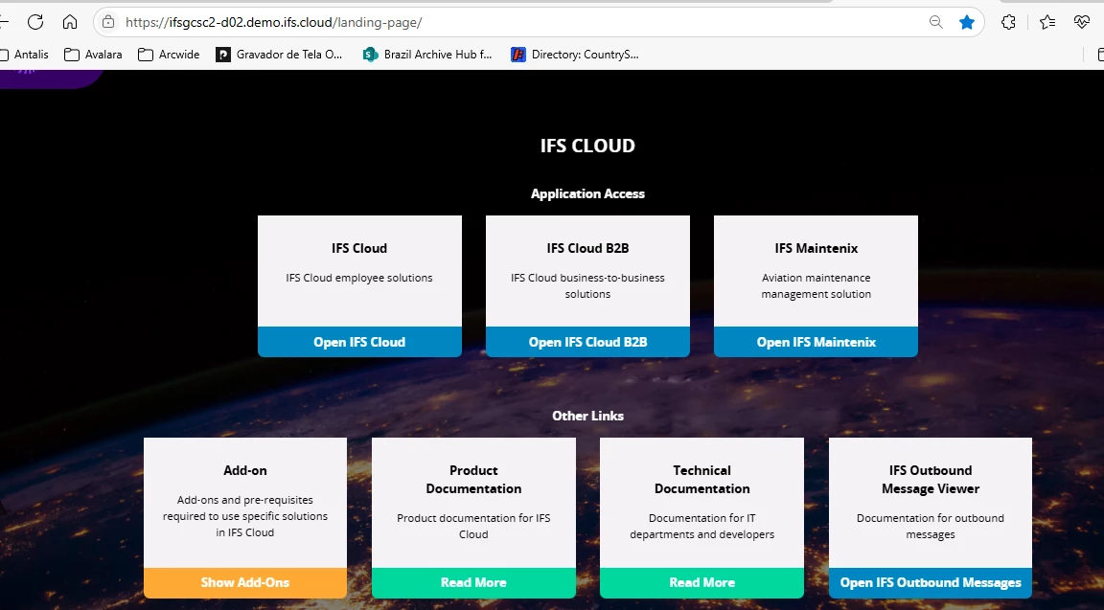Click the blue favorites star icon
Image resolution: width=1104 pixels, height=610 pixels.
click(967, 23)
